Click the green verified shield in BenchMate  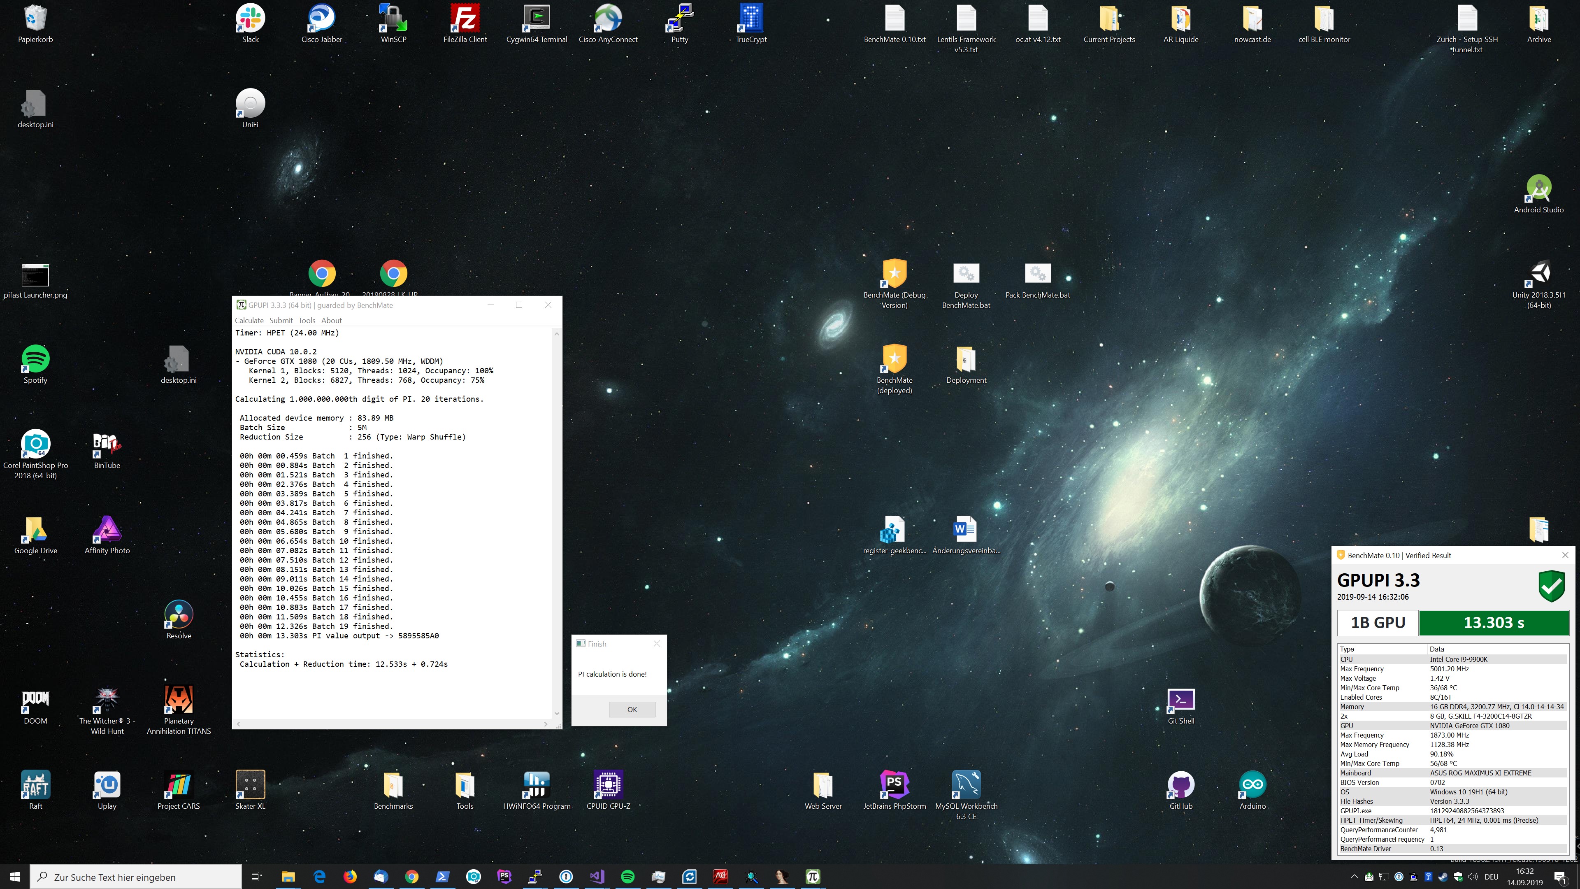(x=1552, y=586)
